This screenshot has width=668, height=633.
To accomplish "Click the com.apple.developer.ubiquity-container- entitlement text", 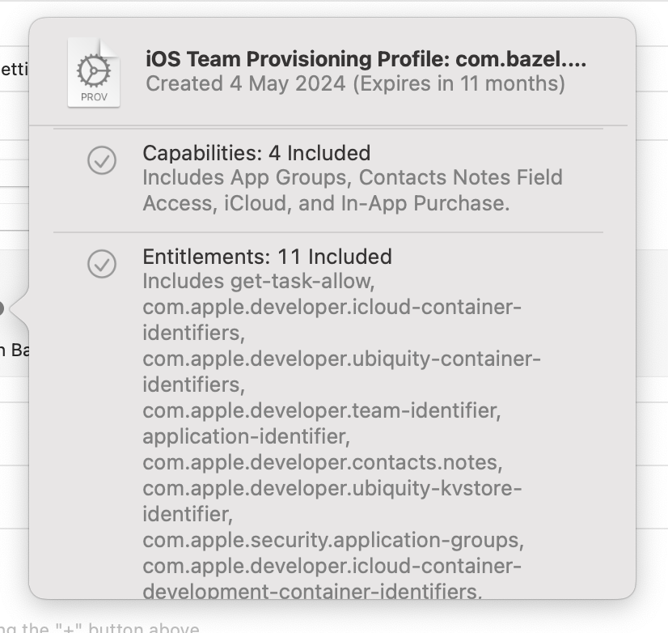I will [341, 359].
